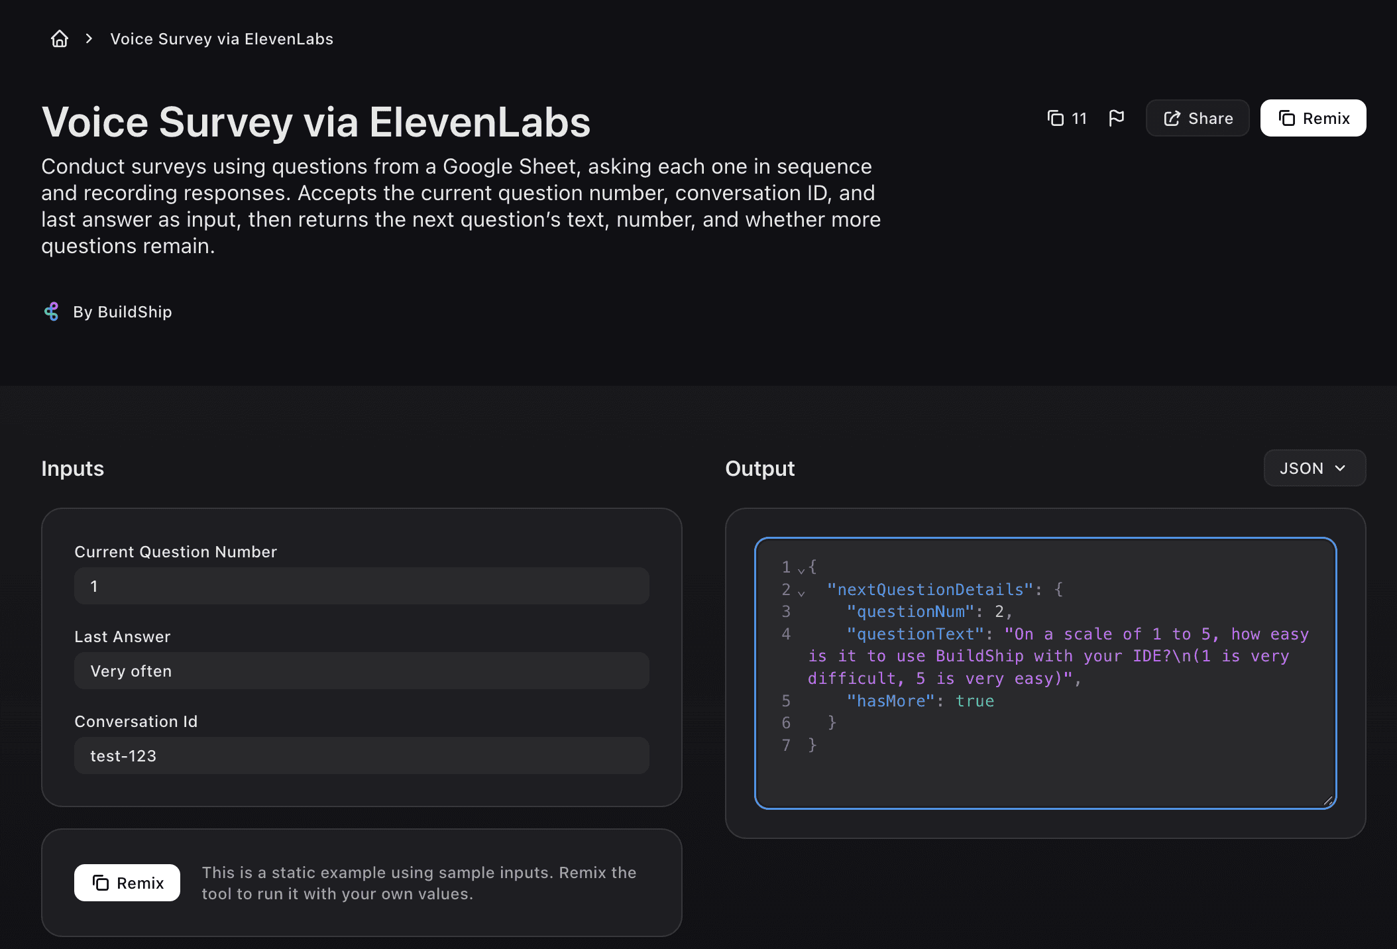Click the breadcrumb chevron separator

[89, 39]
